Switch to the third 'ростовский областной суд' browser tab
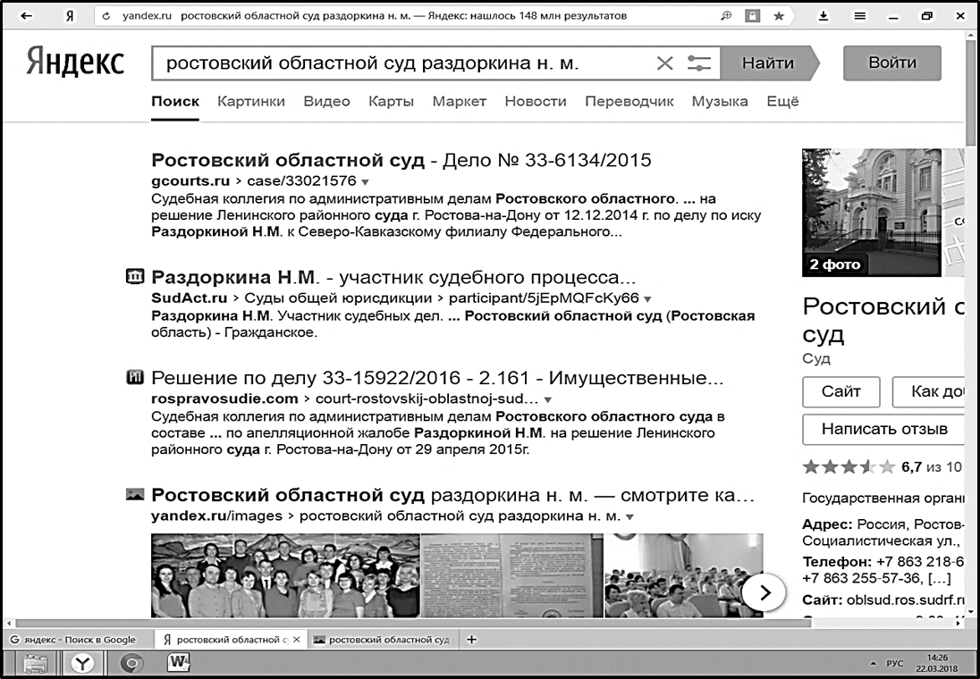This screenshot has width=980, height=679. [384, 639]
